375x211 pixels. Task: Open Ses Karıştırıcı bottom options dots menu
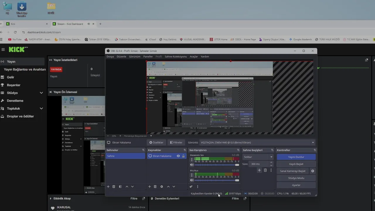197,187
